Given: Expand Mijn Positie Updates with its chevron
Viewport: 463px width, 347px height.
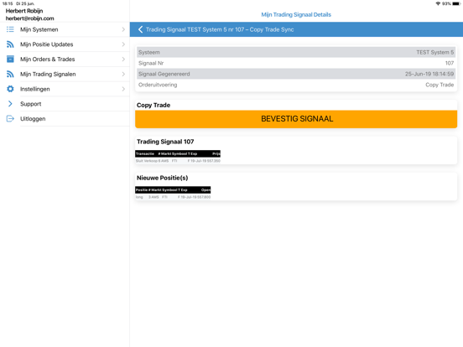Looking at the screenshot, I should point(123,44).
